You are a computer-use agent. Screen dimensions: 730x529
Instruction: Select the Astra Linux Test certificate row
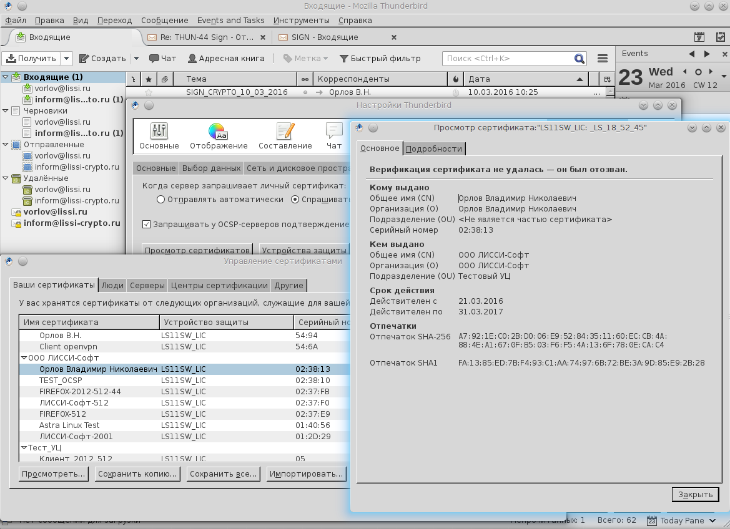click(184, 425)
